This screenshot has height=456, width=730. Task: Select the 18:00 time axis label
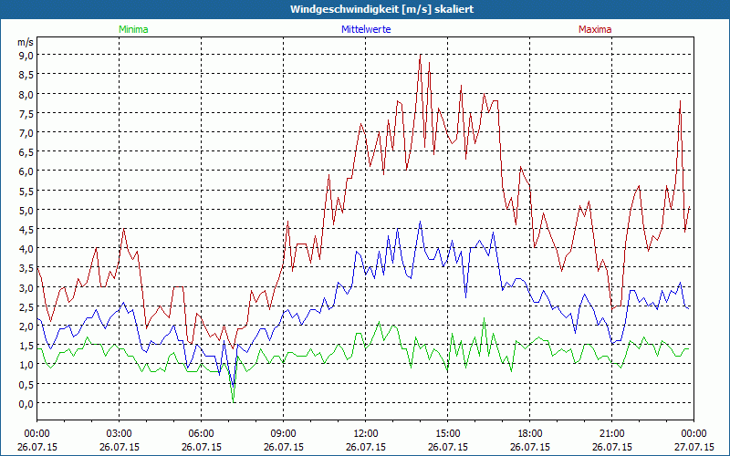[x=529, y=433]
